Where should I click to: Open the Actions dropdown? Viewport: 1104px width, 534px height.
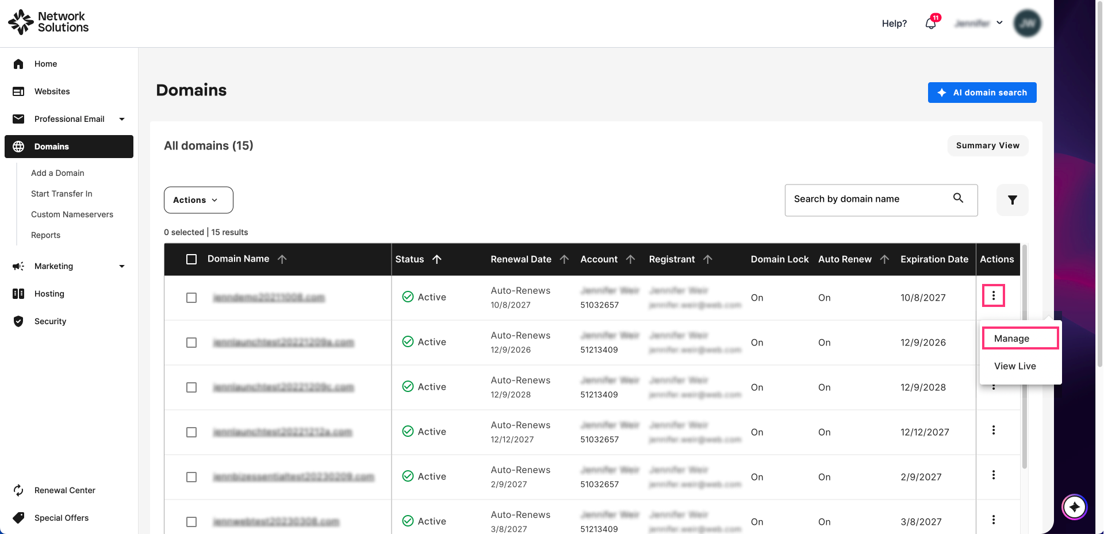coord(198,200)
